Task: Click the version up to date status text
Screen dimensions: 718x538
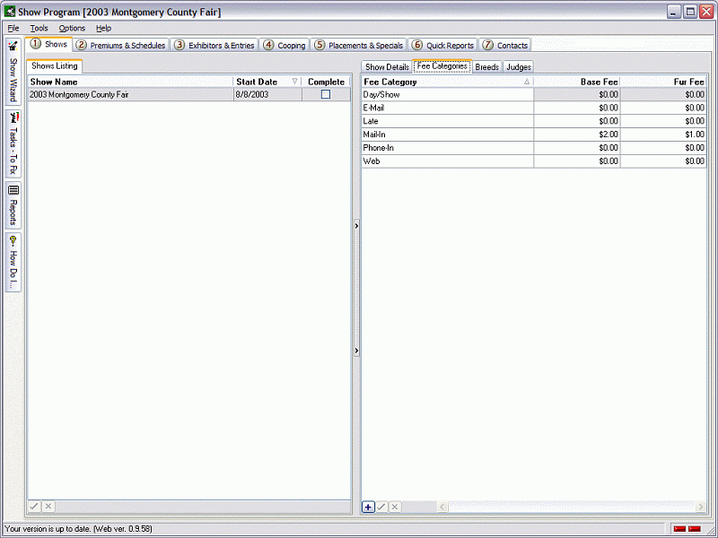Action: 78,529
